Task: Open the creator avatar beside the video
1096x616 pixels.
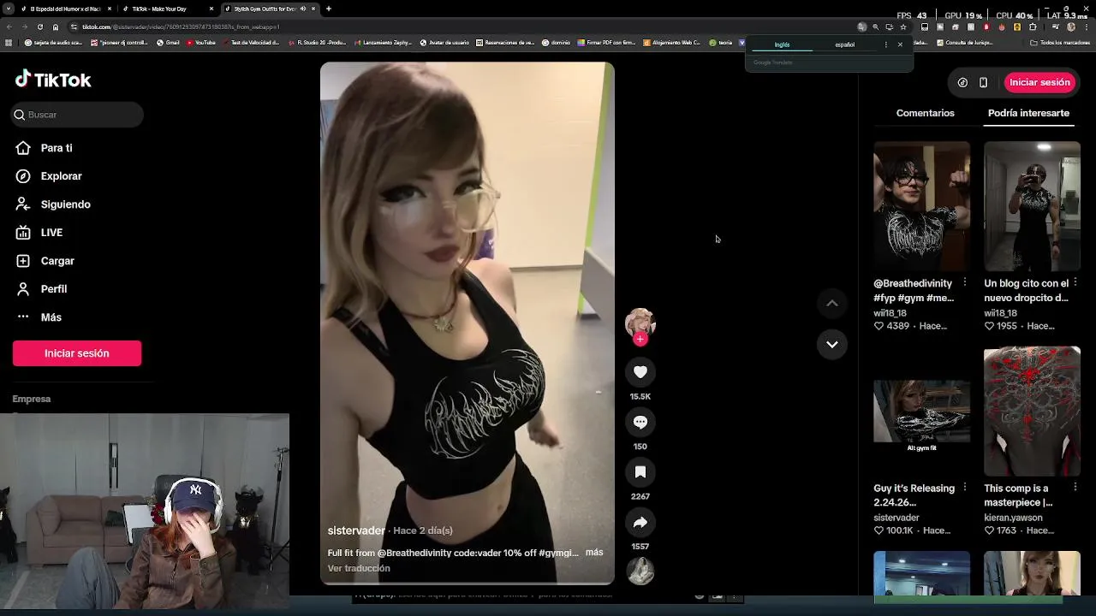Action: point(640,323)
